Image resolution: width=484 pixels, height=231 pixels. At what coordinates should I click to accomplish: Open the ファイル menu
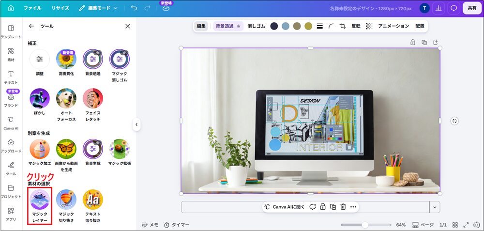(x=32, y=8)
